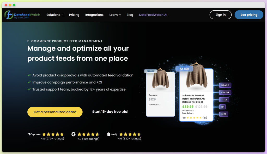The height and width of the screenshot is (154, 267).
Task: Click the Sign in button
Action: (x=220, y=15)
